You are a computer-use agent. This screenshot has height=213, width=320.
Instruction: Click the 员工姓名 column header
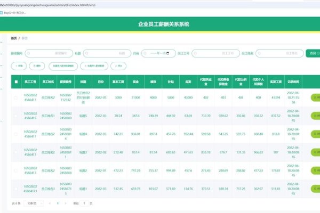(x=48, y=81)
